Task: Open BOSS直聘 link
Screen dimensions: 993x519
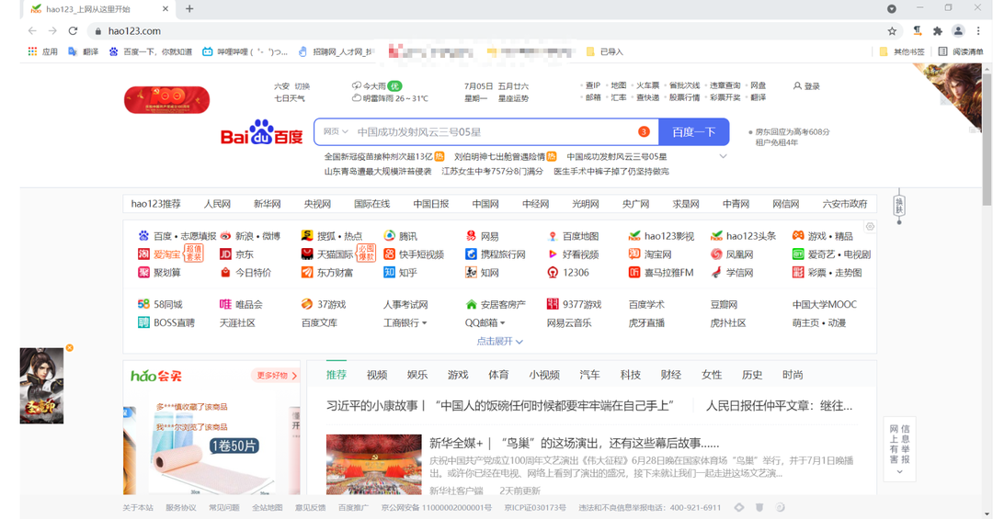Action: (166, 322)
